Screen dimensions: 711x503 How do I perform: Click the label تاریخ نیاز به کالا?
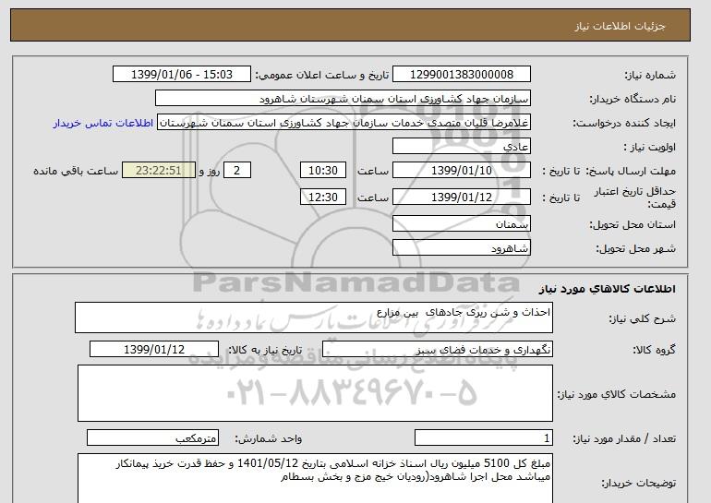pos(265,350)
